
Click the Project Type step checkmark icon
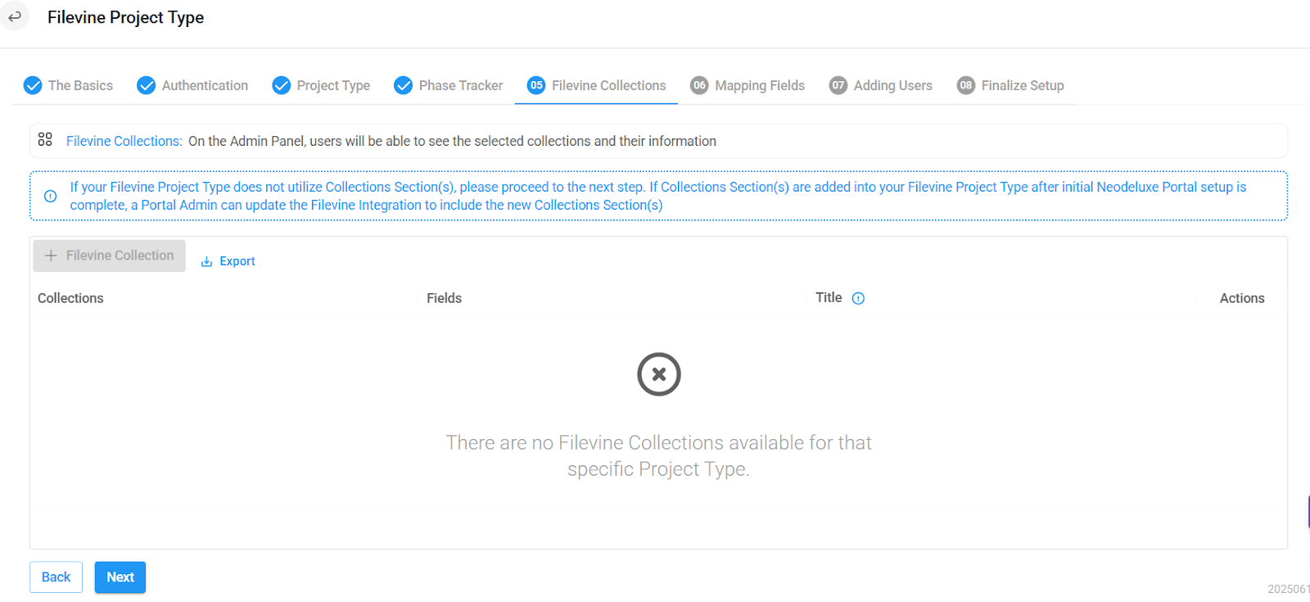pos(282,85)
